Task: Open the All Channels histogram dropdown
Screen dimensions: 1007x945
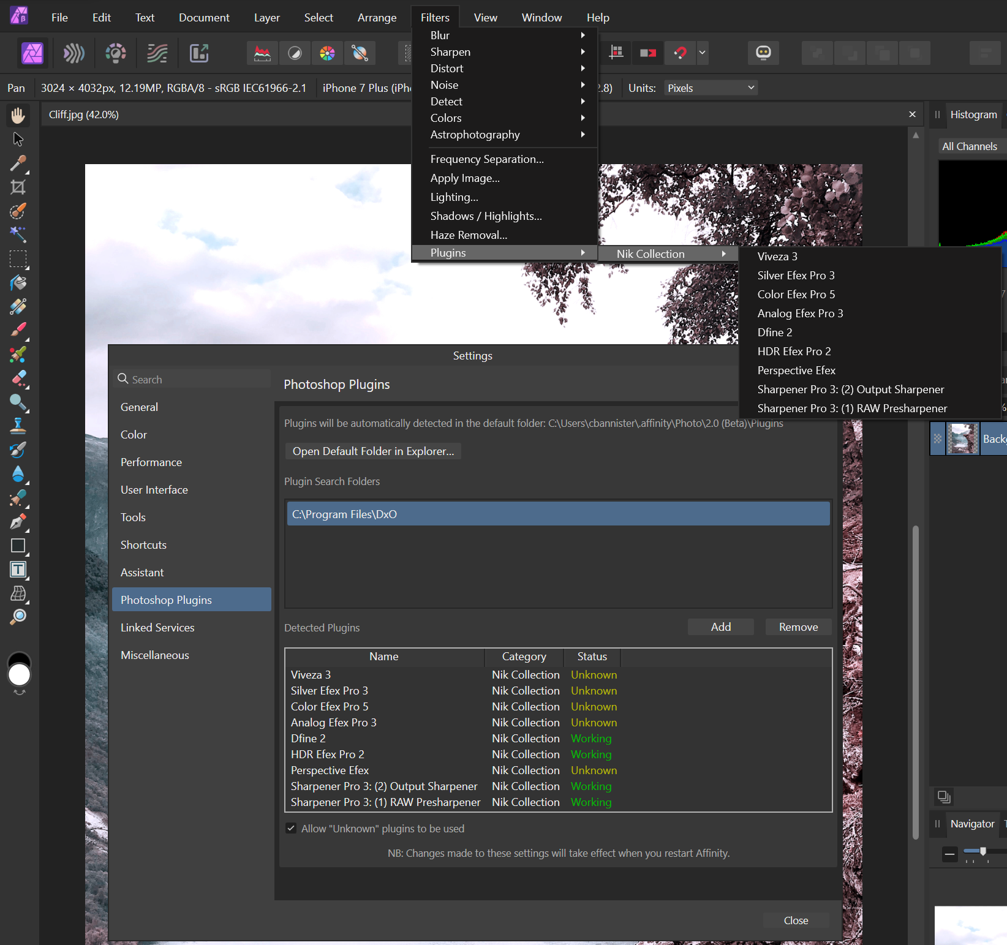Action: tap(973, 146)
